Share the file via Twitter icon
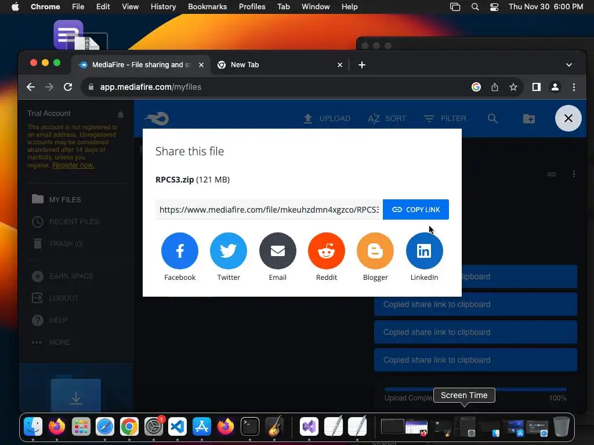Screen dimensions: 594x445 229,251
